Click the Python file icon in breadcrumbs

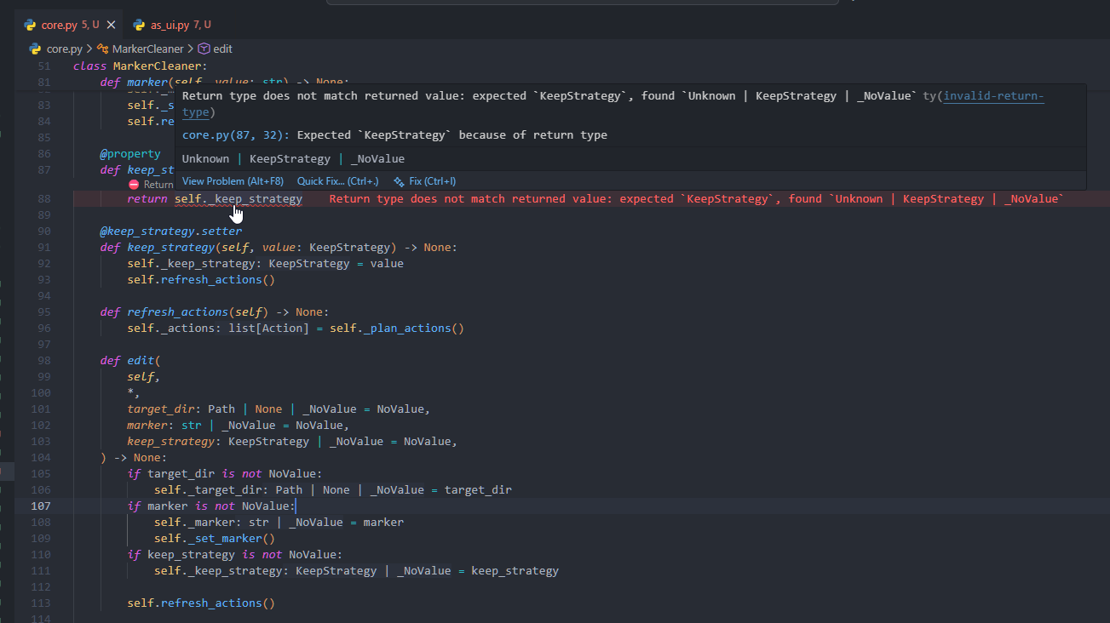click(35, 49)
